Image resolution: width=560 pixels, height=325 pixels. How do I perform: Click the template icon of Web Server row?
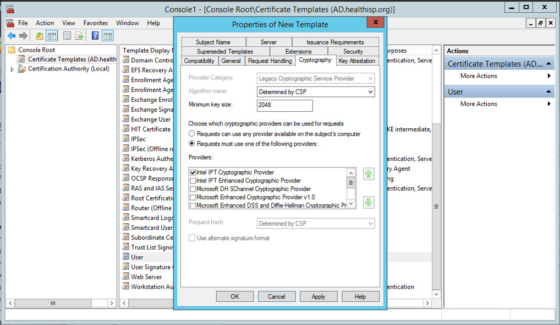coord(126,277)
